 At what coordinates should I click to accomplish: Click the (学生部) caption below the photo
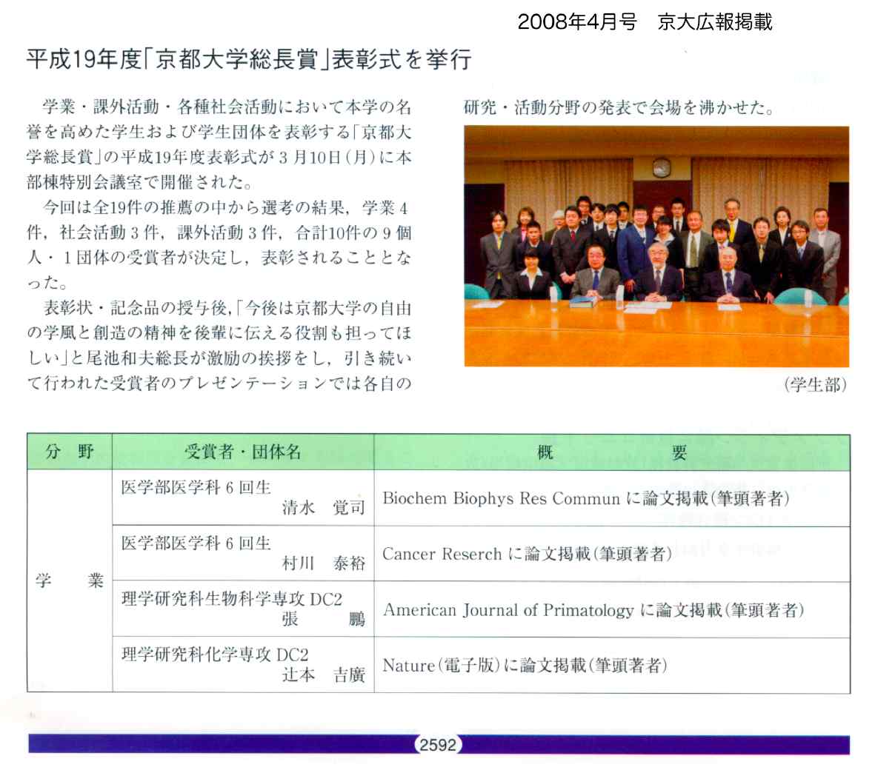[815, 384]
